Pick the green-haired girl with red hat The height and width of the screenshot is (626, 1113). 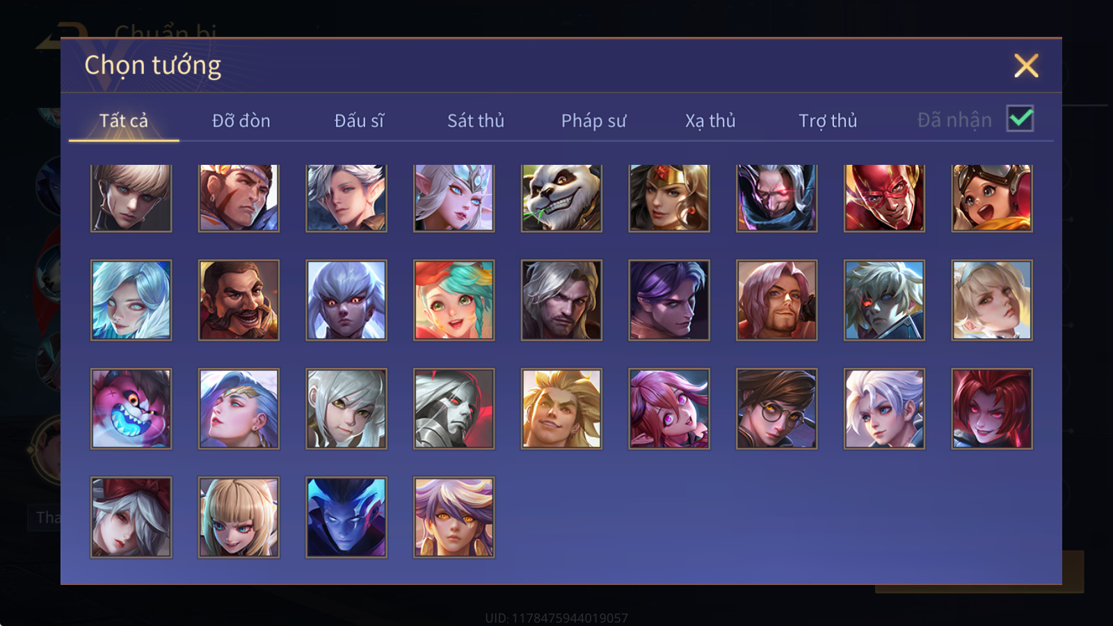pos(454,300)
